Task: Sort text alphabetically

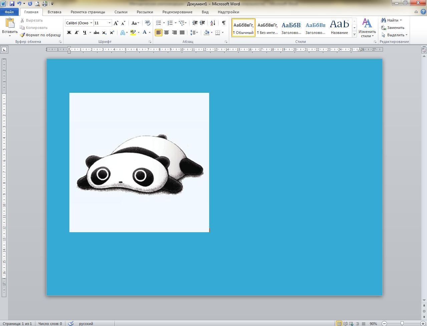Action: [213, 23]
